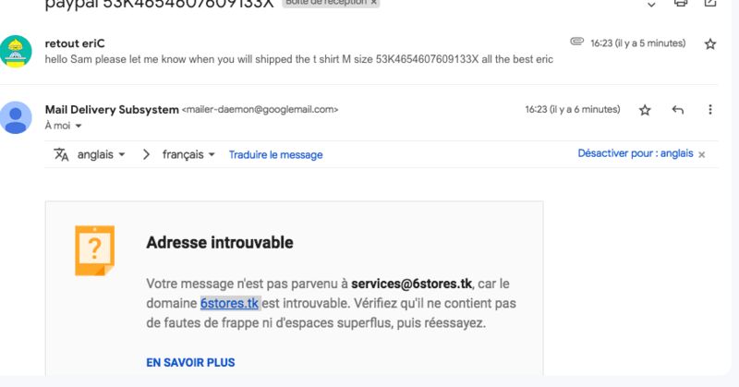Open the 'anglais' source language dropdown
The width and height of the screenshot is (739, 387).
(101, 154)
